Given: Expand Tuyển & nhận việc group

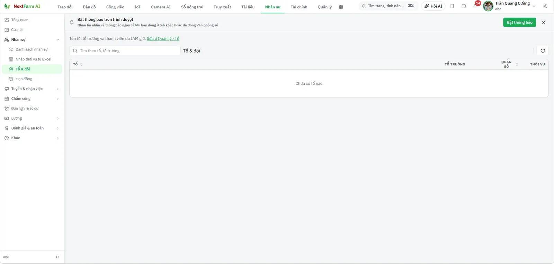Looking at the screenshot, I should 32,89.
